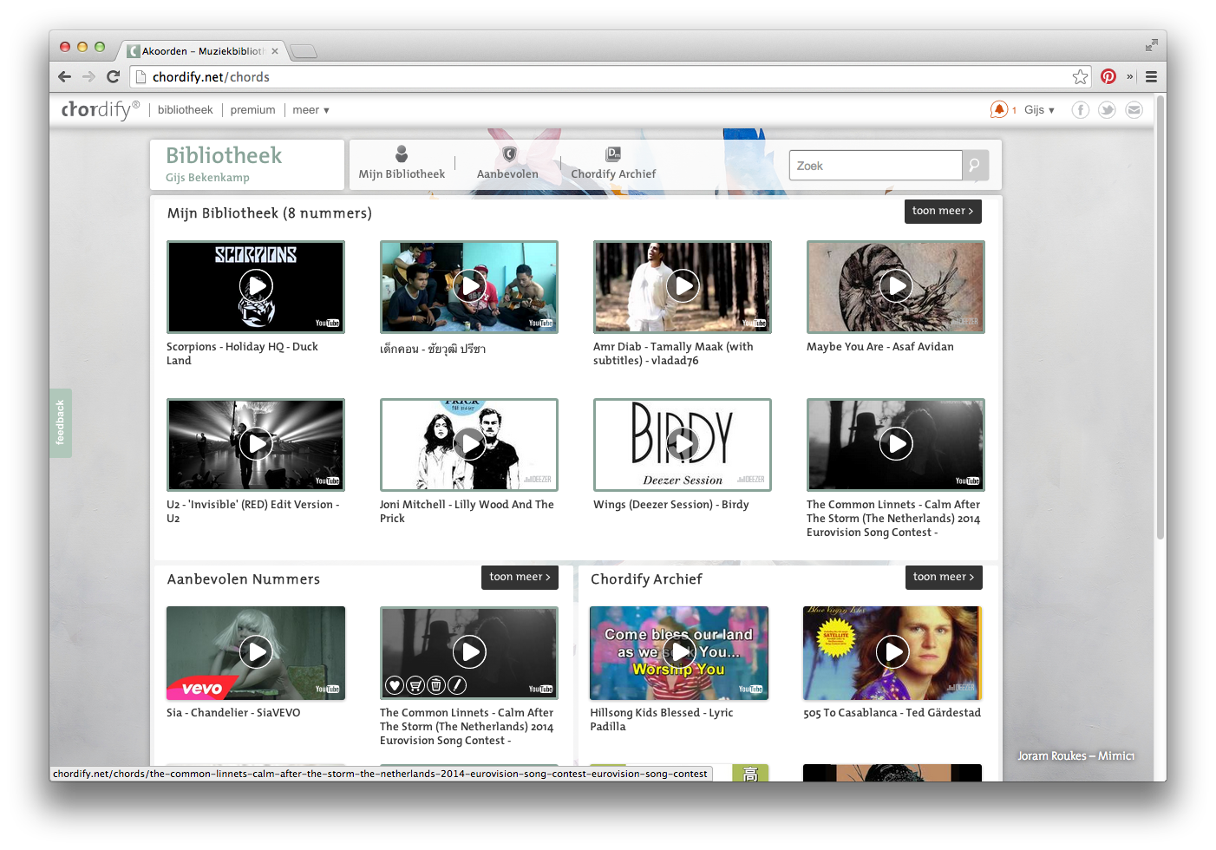1216x850 pixels.
Task: Play the Sia Chandelier video
Action: (x=256, y=652)
